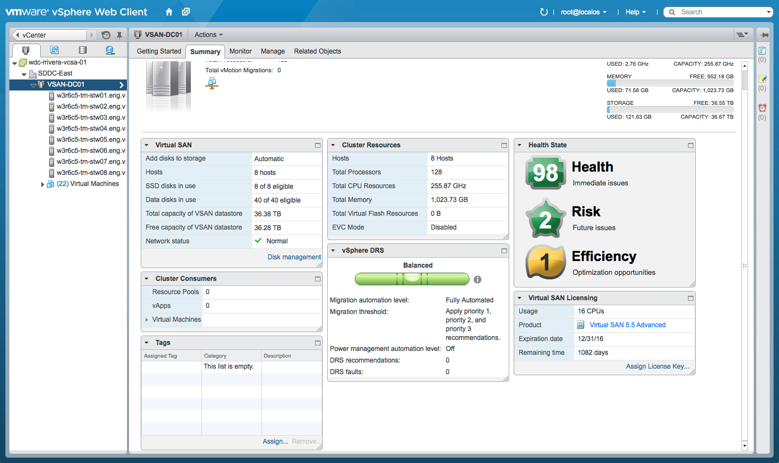Open the search options dropdown arrow
Viewport: 779px width, 463px height.
pos(769,12)
